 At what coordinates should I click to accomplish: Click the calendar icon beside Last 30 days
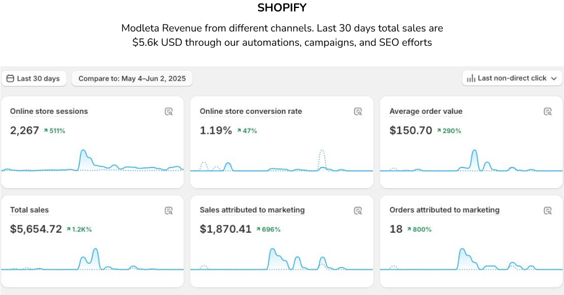(x=10, y=78)
